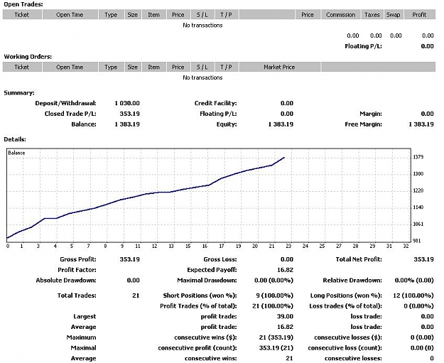Click the Loss trades value 0 (0.00%)
The height and width of the screenshot is (363, 444).
[419, 306]
